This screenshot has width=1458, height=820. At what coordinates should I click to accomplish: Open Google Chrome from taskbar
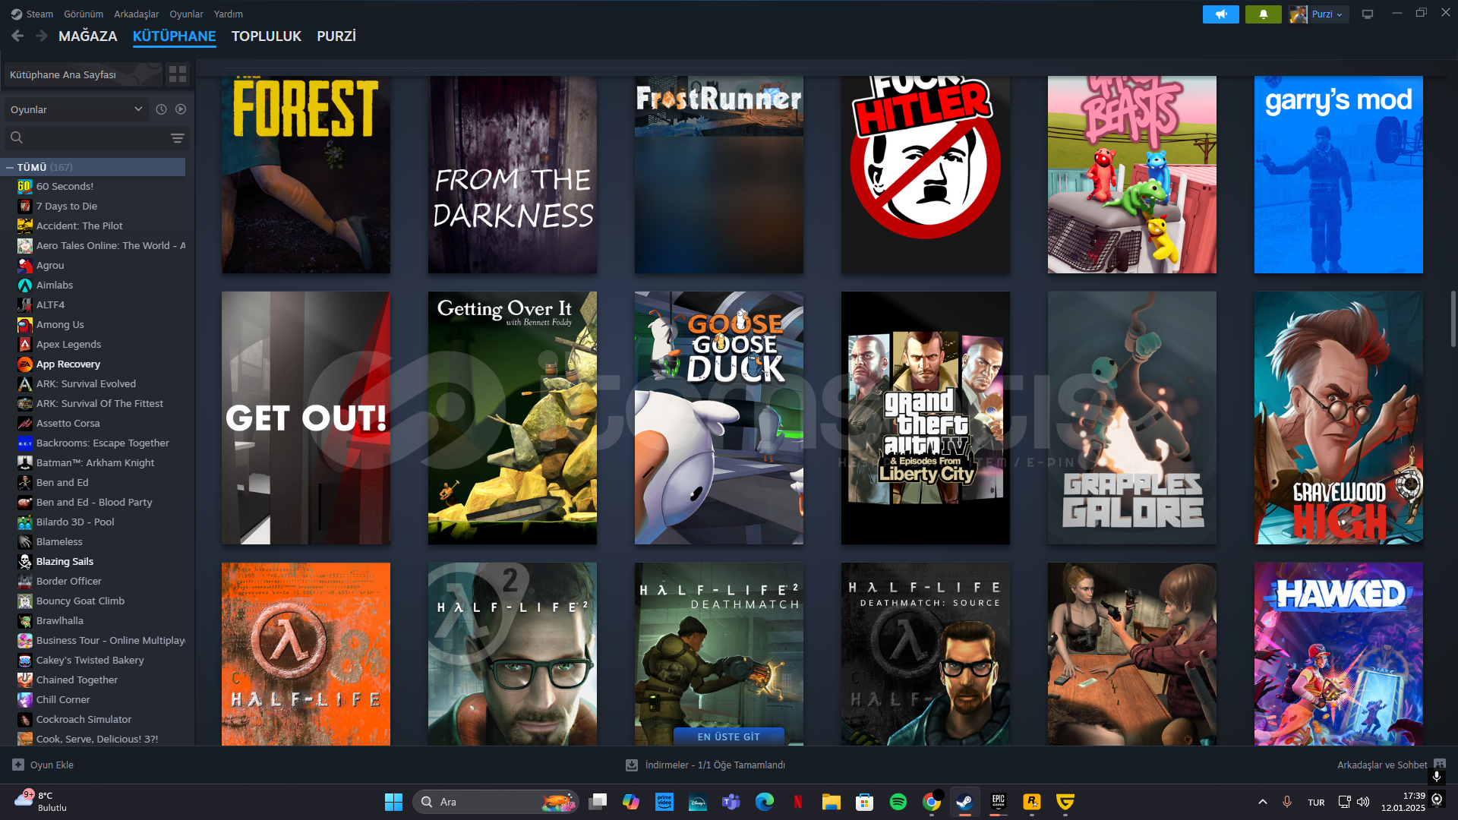click(x=932, y=802)
